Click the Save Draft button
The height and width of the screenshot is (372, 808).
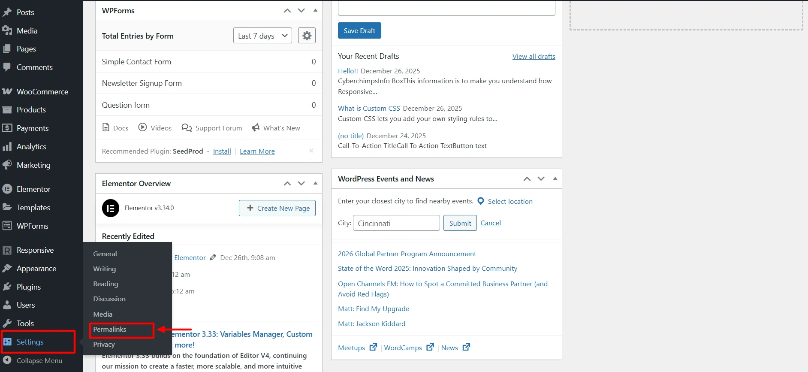(x=359, y=30)
